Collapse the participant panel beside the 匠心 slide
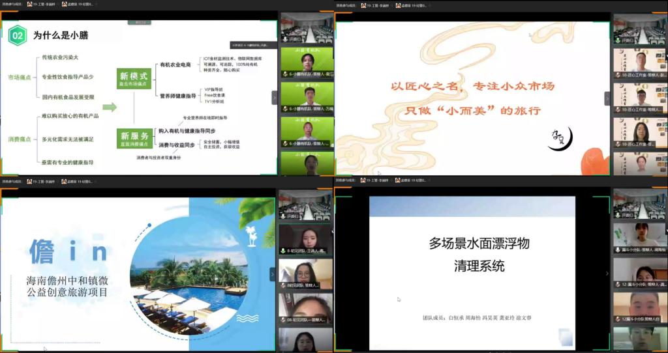 [607, 98]
